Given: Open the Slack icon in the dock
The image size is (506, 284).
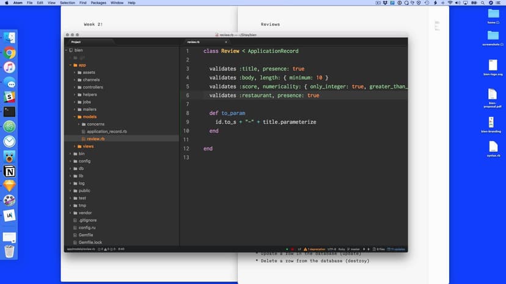Looking at the screenshot, I should coord(9,97).
